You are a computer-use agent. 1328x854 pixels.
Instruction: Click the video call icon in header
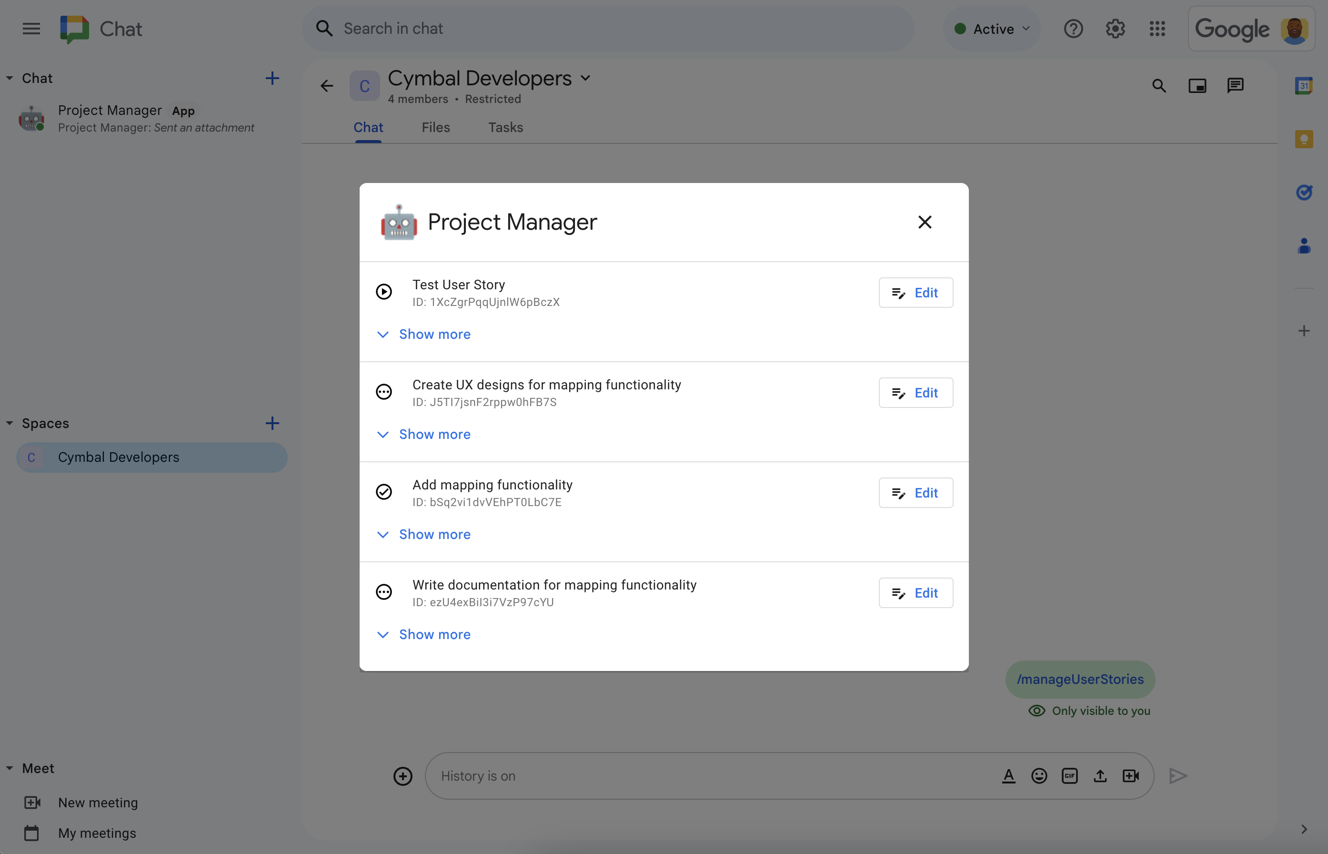coord(1197,85)
